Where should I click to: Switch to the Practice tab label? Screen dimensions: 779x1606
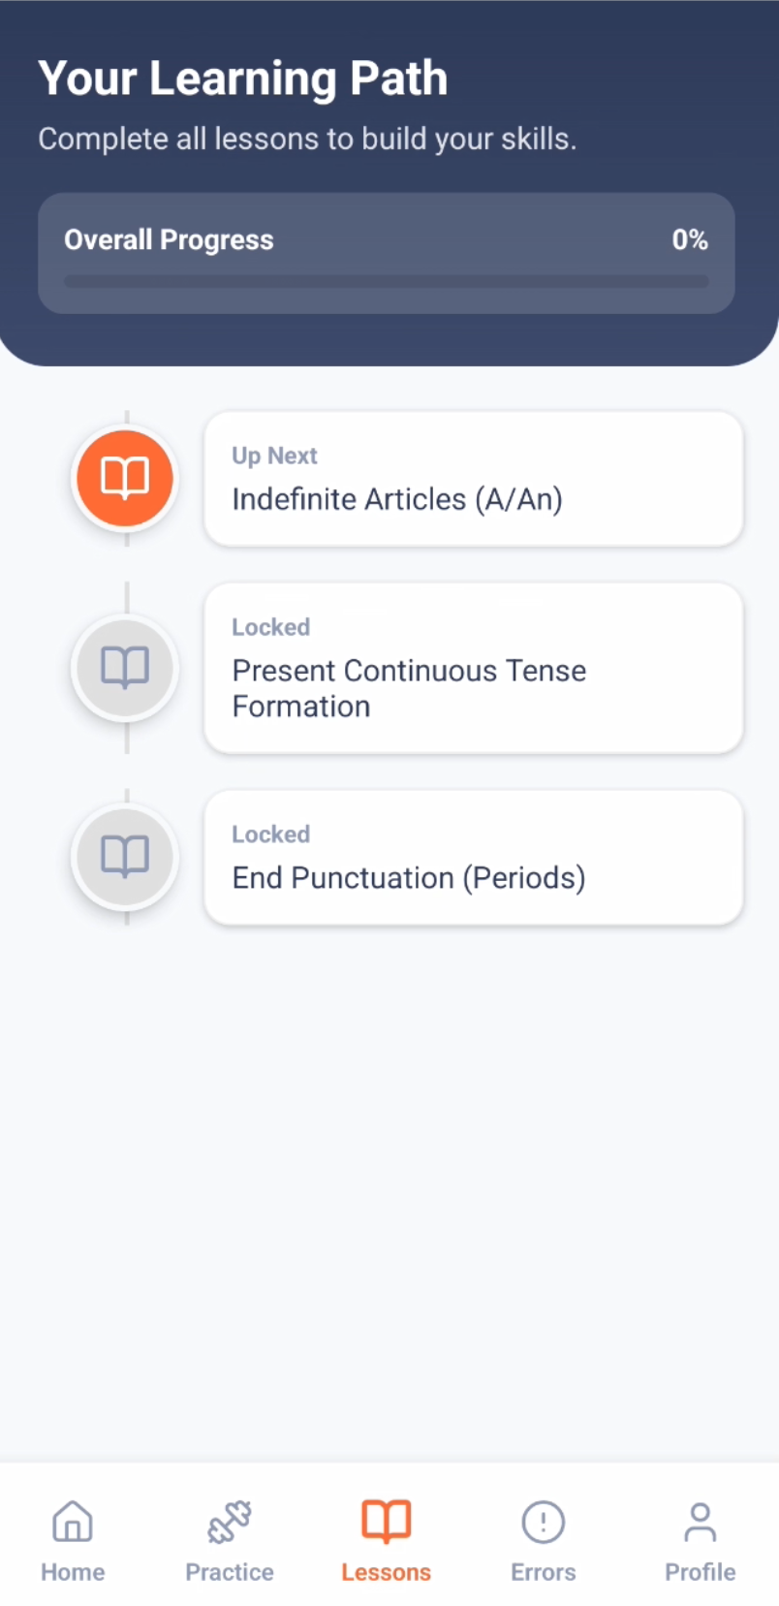[x=230, y=1572]
